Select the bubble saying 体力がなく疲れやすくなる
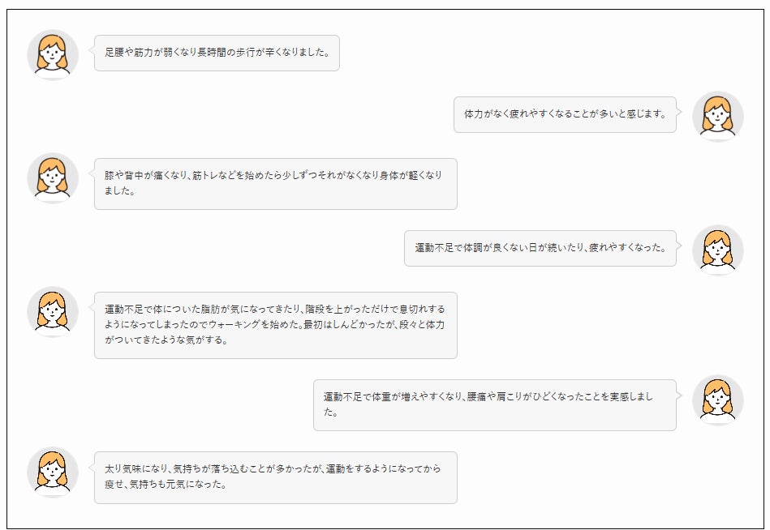This screenshot has width=770, height=530. pos(565,114)
